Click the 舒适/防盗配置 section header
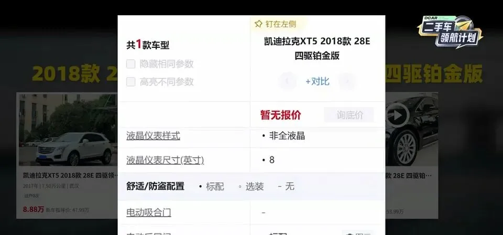Image resolution: width=503 pixels, height=235 pixels. (155, 186)
